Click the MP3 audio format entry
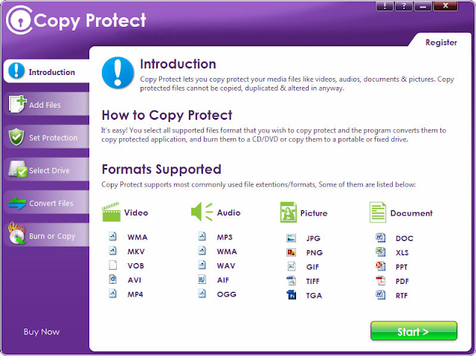Viewport: 476px width, 356px height. coord(216,237)
